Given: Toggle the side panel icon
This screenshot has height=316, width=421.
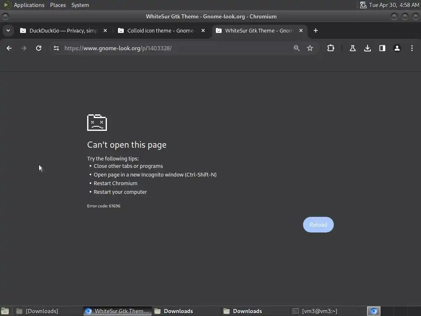Looking at the screenshot, I should [382, 48].
